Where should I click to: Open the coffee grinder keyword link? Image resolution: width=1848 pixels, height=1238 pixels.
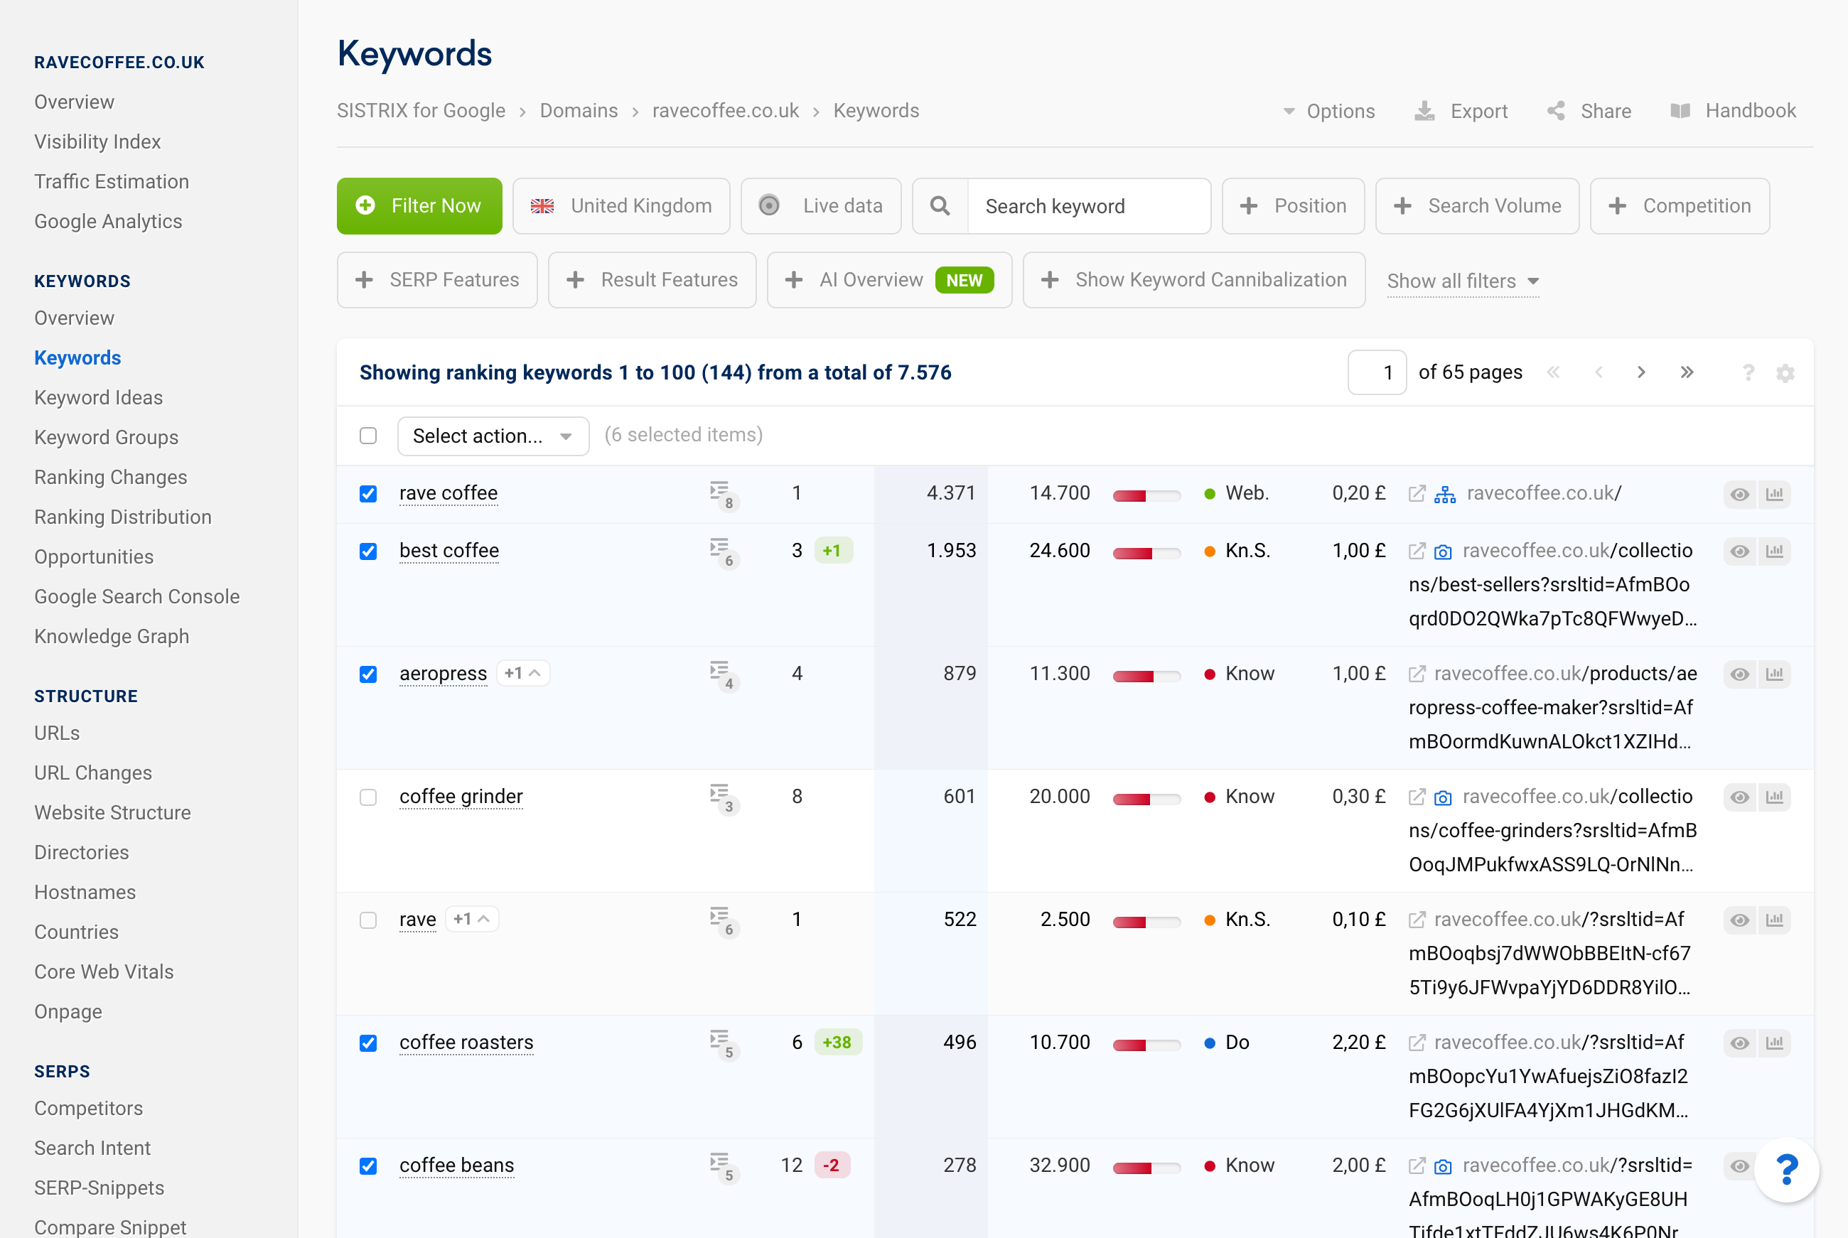coord(461,797)
